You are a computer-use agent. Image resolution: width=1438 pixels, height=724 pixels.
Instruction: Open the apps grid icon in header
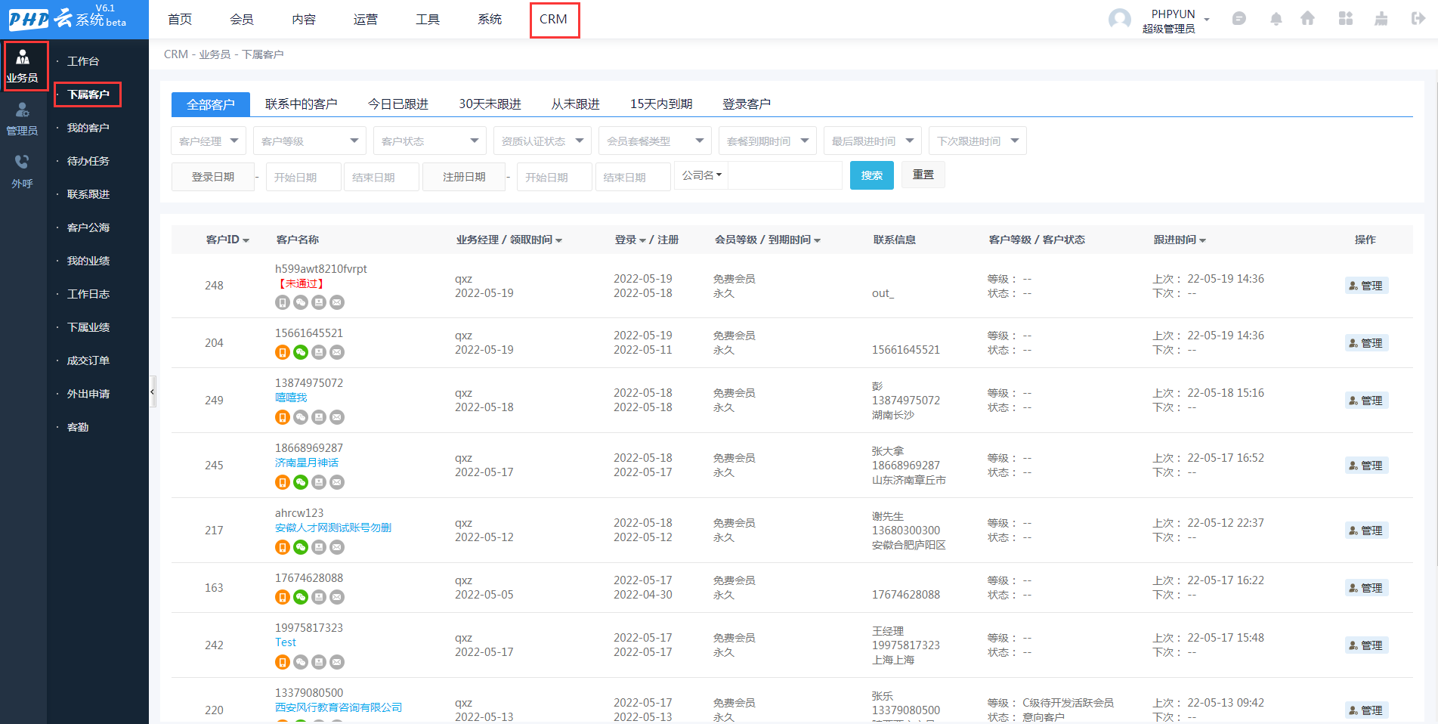(1346, 19)
